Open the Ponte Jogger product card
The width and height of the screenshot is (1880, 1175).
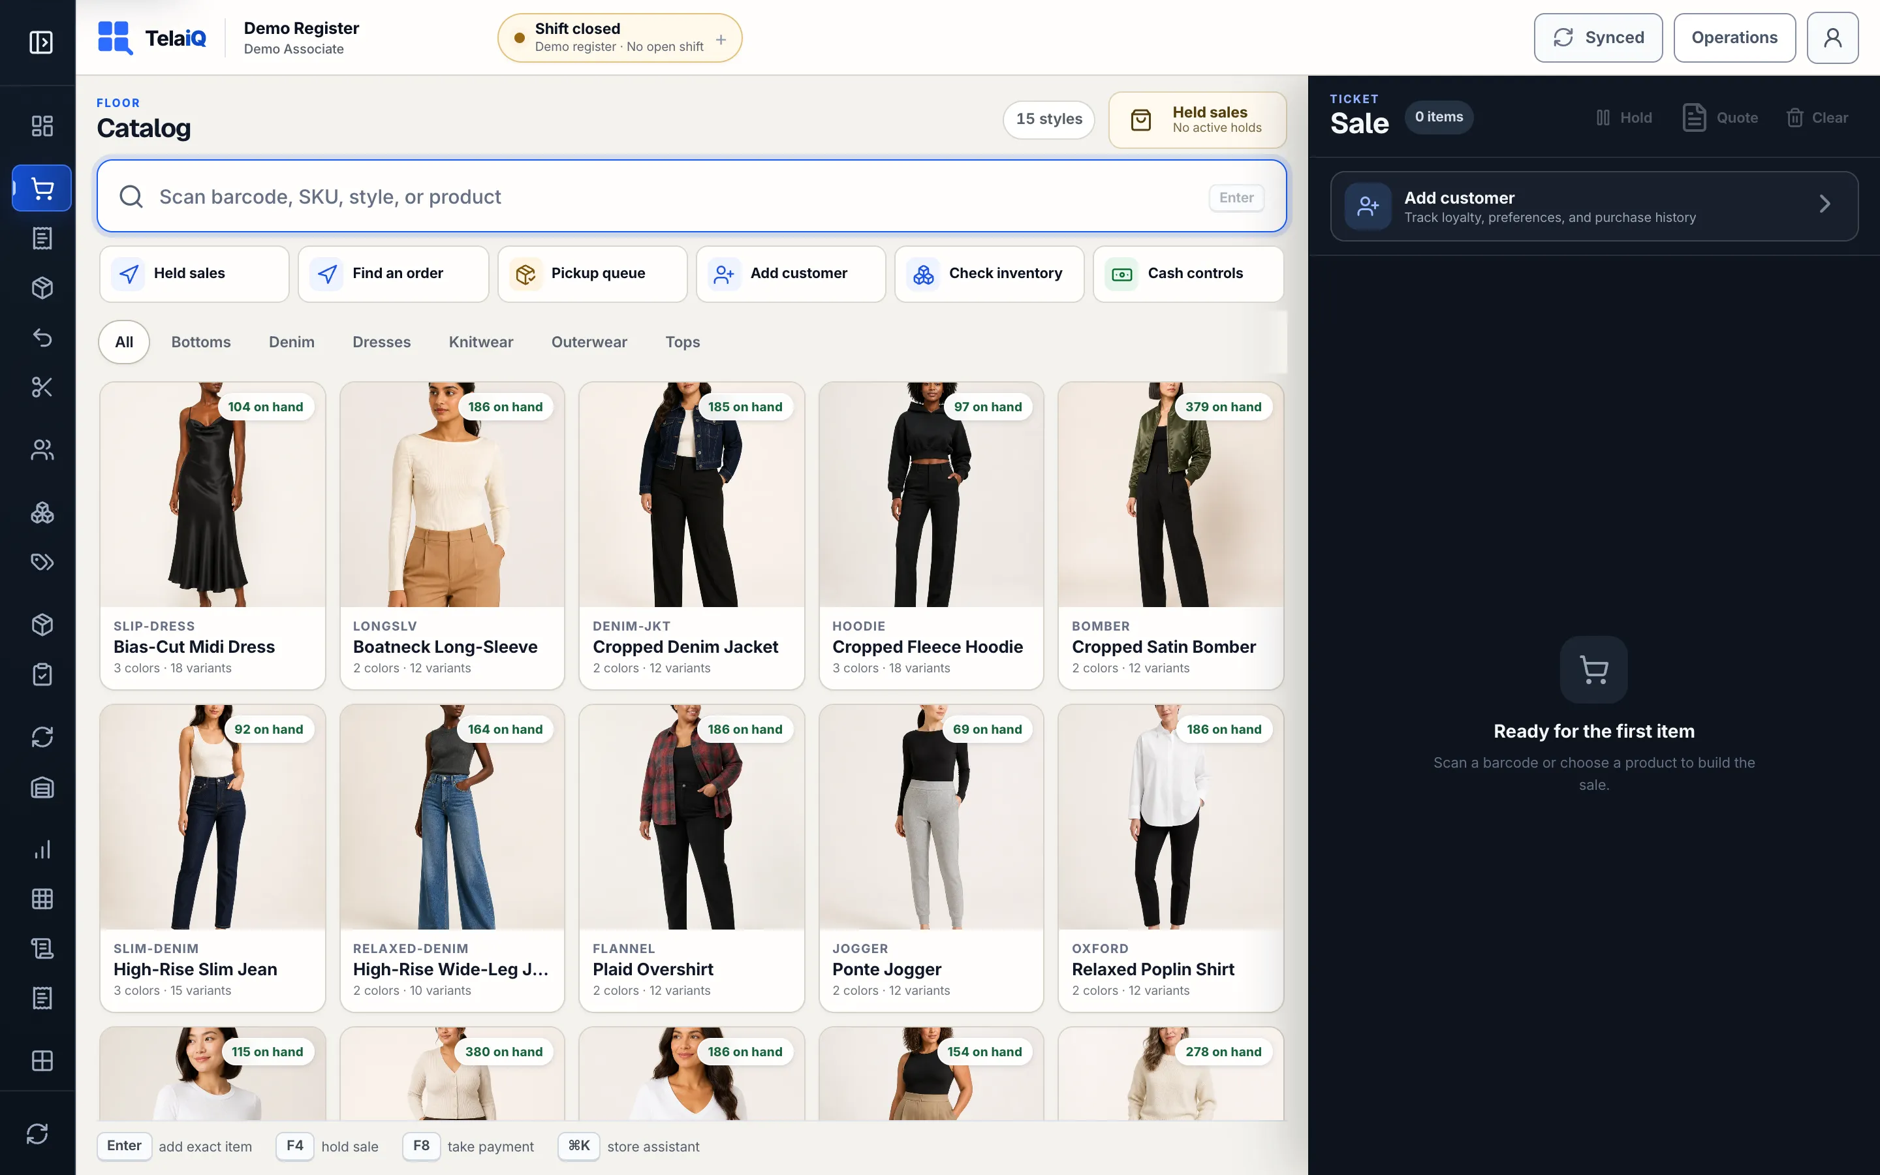click(931, 858)
